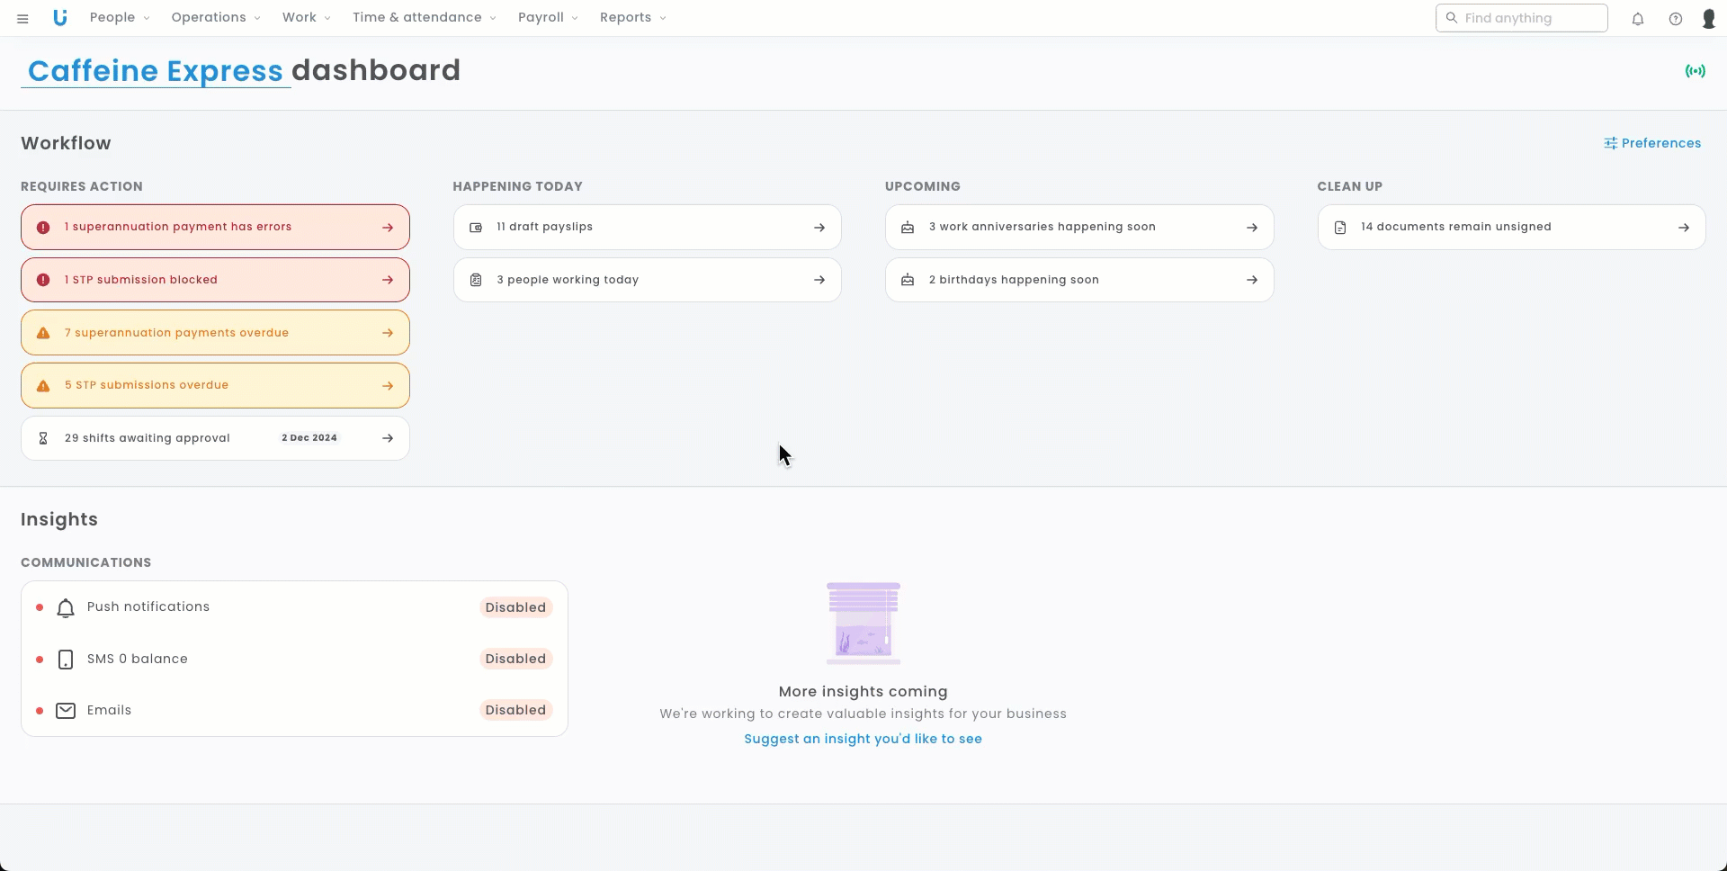
Task: Click the notifications bell icon
Action: pyautogui.click(x=1638, y=18)
